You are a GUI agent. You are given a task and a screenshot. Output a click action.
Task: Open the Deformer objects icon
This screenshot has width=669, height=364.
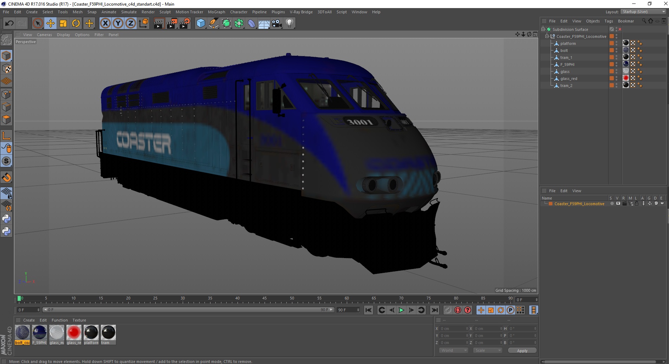[x=252, y=23]
